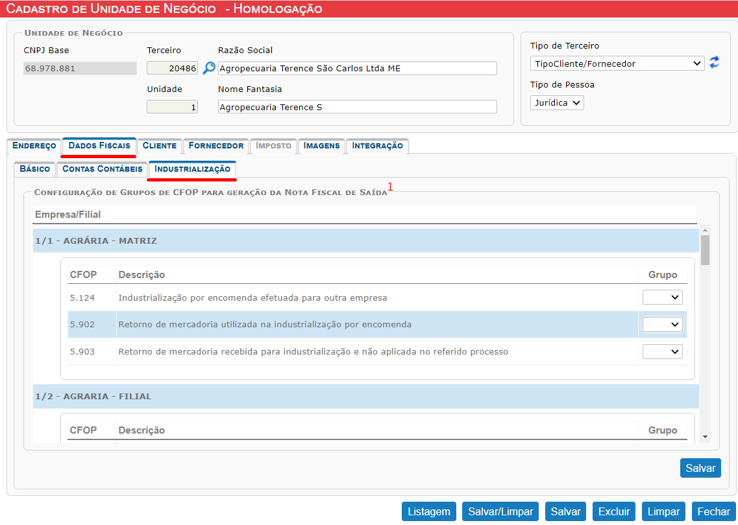Click the Unidade number field
This screenshot has width=738, height=525.
point(172,107)
